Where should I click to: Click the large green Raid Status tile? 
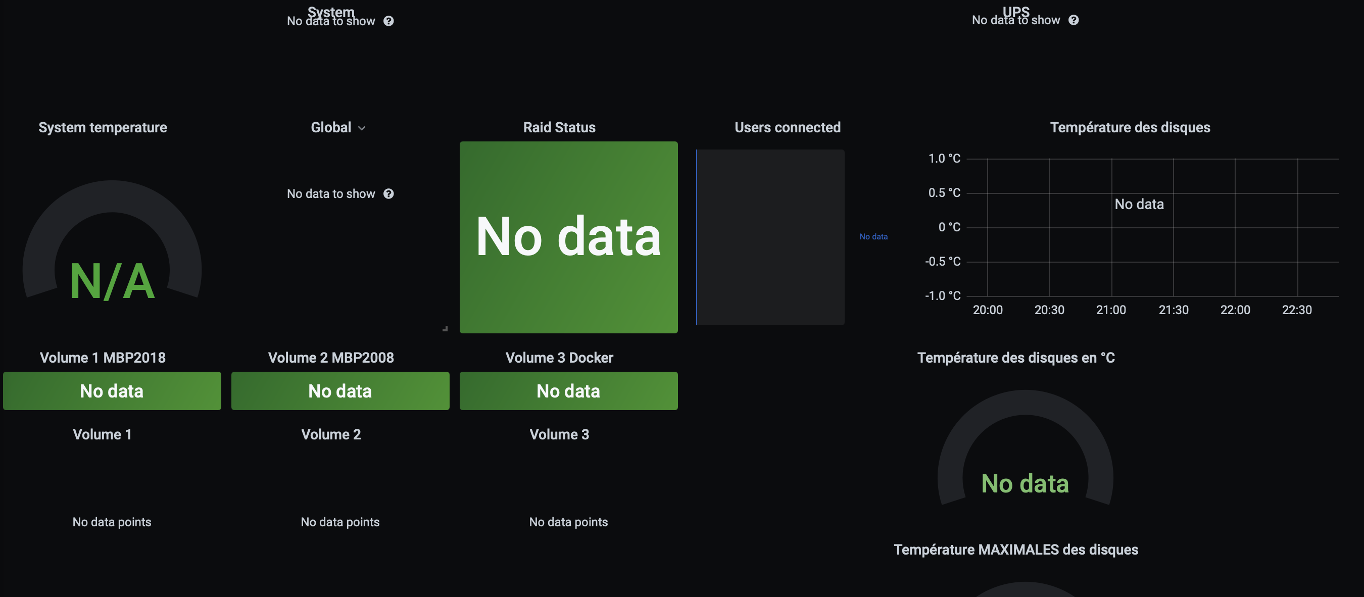(x=569, y=237)
